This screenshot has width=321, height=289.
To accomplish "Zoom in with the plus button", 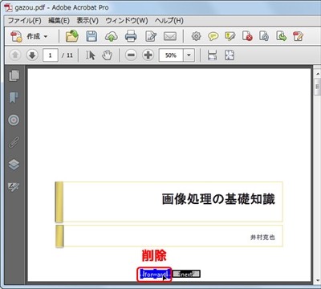I will click(x=148, y=55).
